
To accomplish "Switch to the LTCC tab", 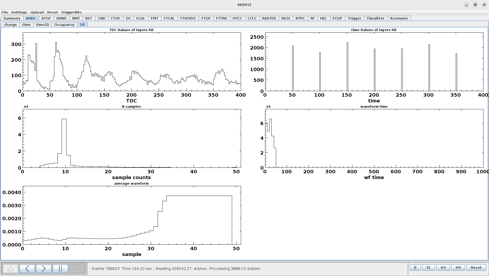I will (252, 18).
